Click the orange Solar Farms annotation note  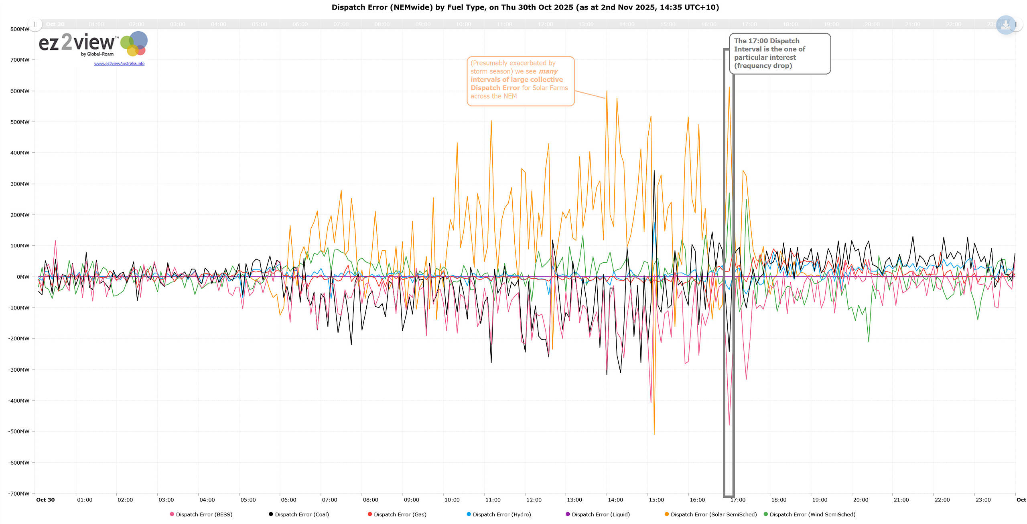click(x=520, y=81)
